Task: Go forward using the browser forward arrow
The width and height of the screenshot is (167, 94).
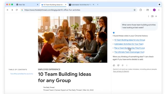Action: click(12, 10)
